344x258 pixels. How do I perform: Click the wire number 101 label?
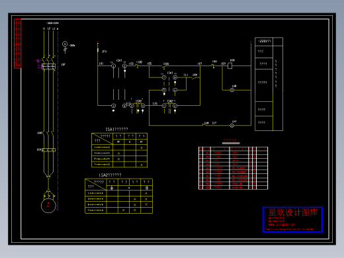click(x=101, y=64)
